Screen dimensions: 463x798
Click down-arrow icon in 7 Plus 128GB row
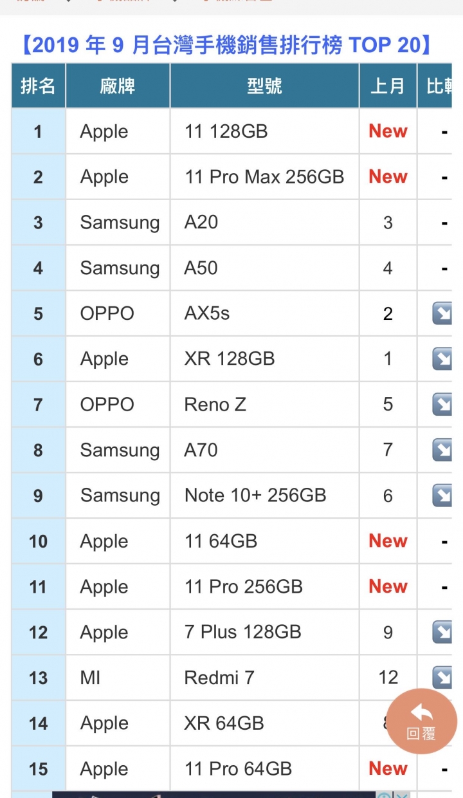(x=442, y=633)
